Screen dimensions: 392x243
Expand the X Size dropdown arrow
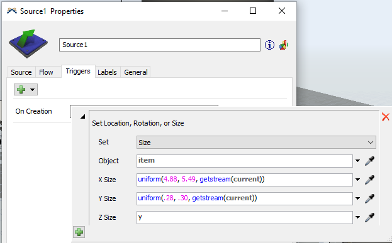(358, 180)
